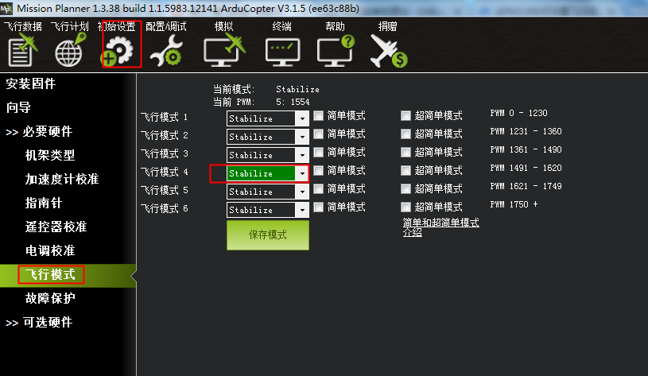Open the 模拟 simulation monitor icon
This screenshot has width=648, height=376.
tap(224, 50)
